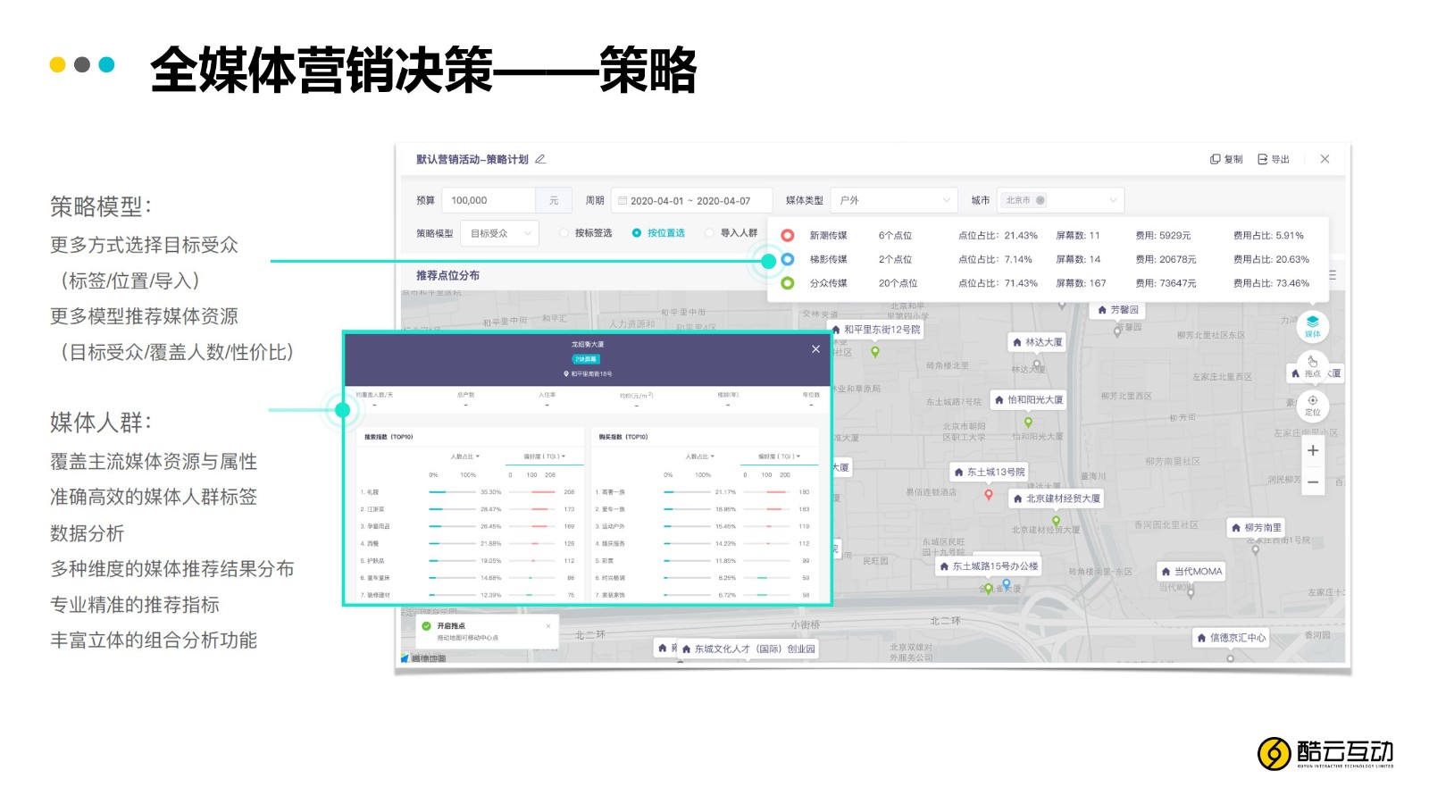Select 偏好度 (TGI) tab in purchase index
Viewport: 1429px width, 804px height.
click(779, 456)
